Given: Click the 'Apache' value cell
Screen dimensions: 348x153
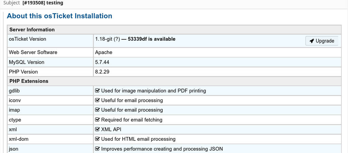Looking at the screenshot, I should [217, 52].
